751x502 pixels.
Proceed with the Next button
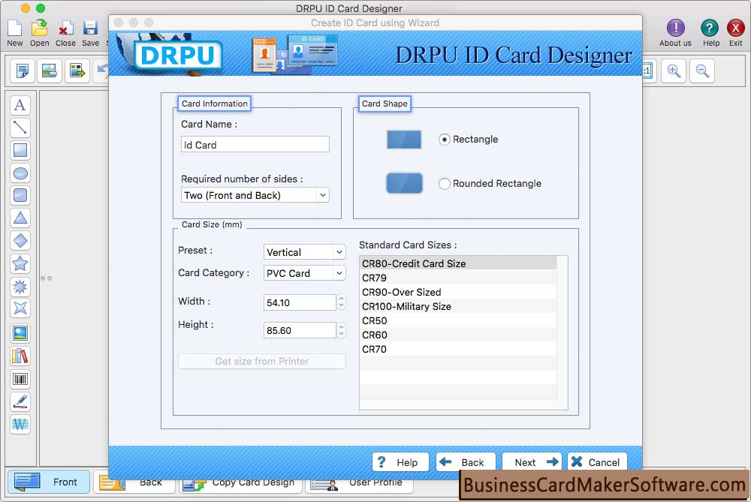(533, 462)
